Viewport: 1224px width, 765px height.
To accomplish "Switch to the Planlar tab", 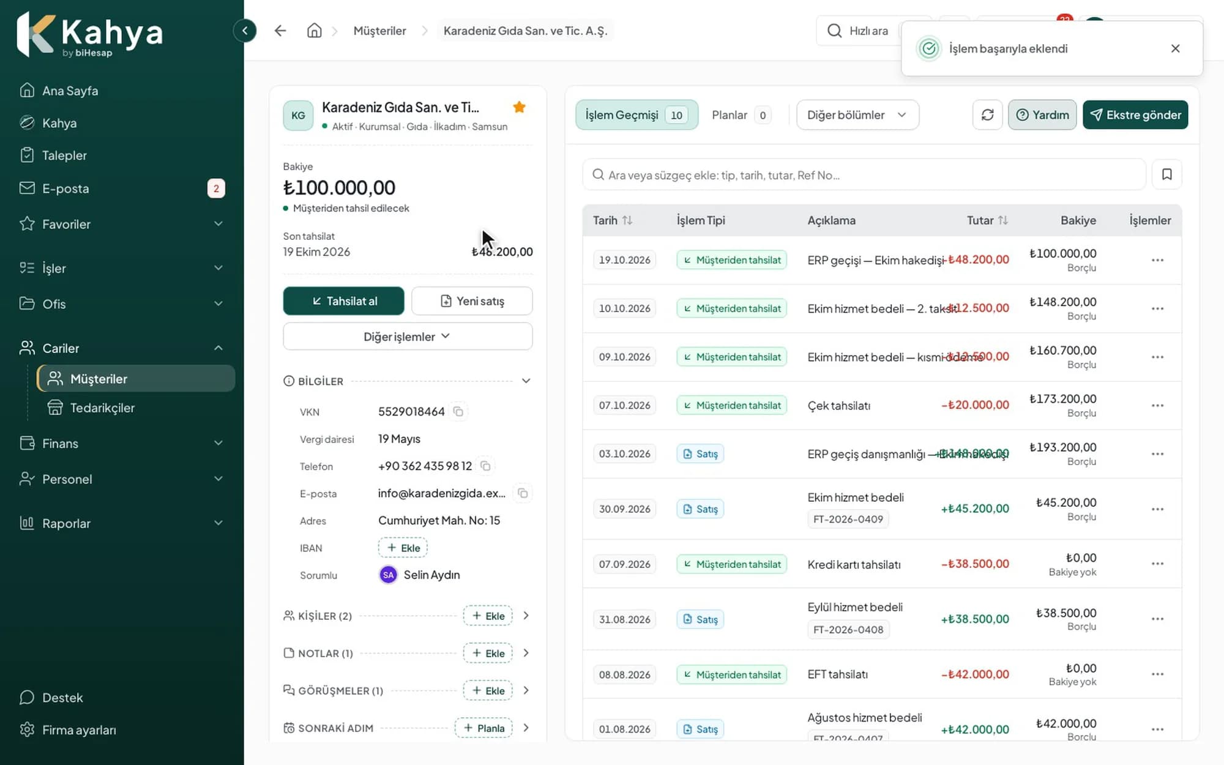I will tap(741, 115).
